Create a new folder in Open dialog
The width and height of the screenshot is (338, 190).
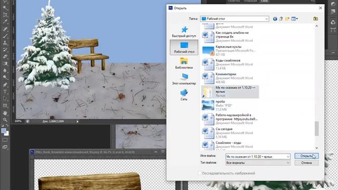pos(287,19)
